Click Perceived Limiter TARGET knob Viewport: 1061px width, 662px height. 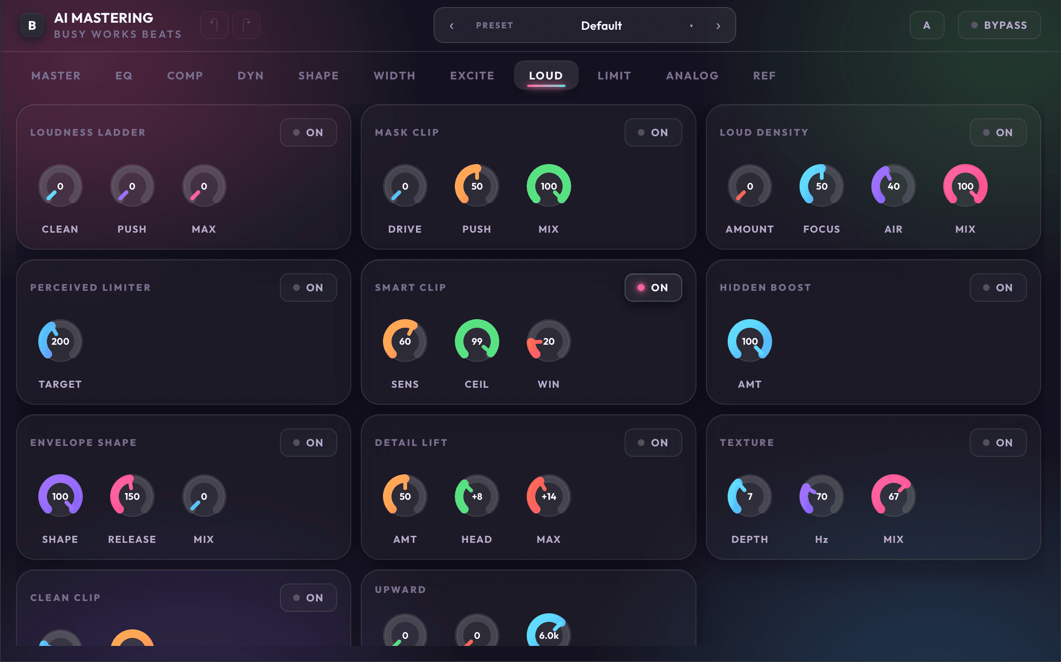(61, 341)
